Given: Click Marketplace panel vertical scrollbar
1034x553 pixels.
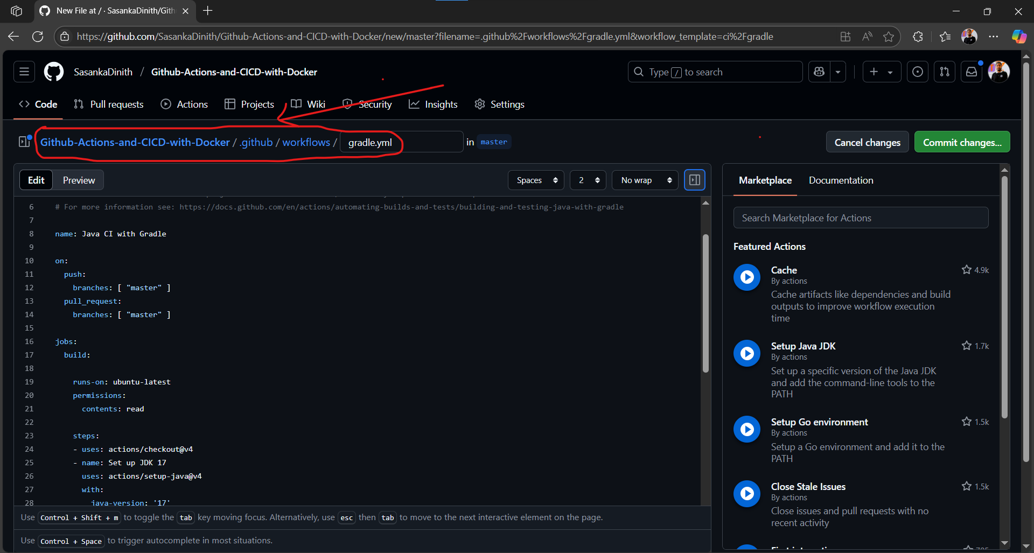Looking at the screenshot, I should (x=1004, y=297).
